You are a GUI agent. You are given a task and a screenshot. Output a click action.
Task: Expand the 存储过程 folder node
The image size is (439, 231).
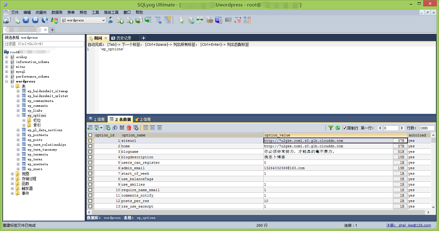(x=12, y=179)
